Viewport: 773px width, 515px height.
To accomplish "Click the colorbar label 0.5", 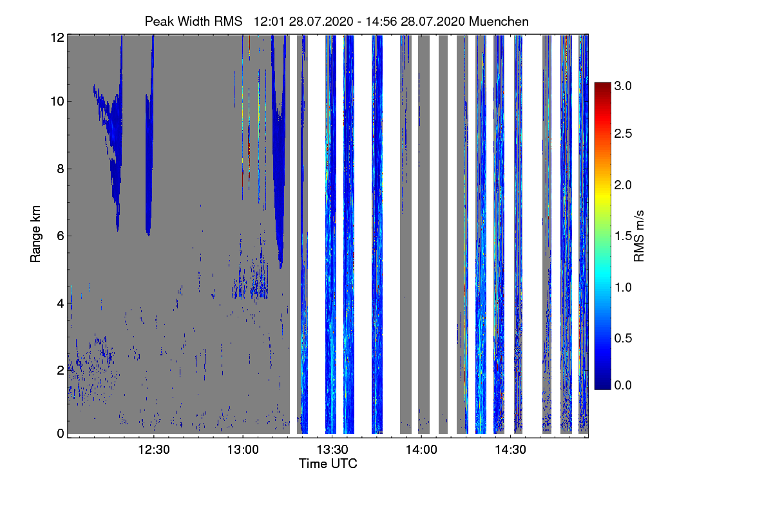I will pos(624,338).
